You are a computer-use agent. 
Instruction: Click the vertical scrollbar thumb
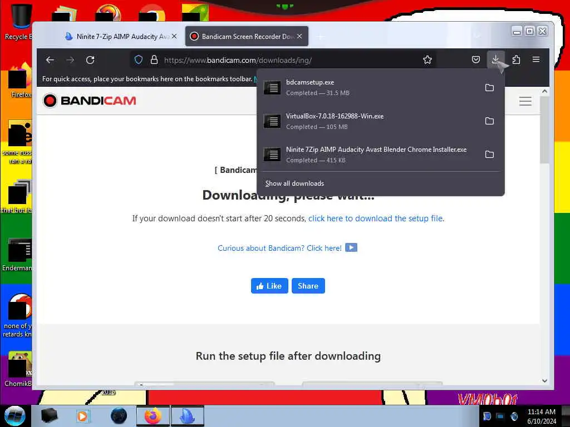tap(544, 130)
